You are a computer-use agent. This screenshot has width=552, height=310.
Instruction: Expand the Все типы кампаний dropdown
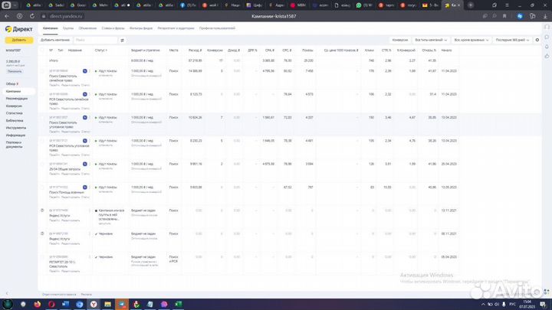(432, 39)
